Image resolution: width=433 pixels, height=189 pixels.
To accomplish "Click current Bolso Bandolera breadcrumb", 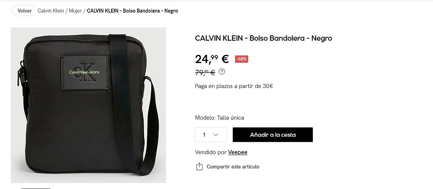I will [x=132, y=11].
